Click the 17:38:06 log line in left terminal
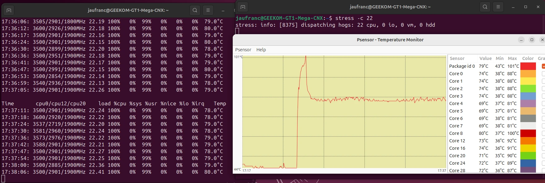The width and height of the screenshot is (545, 183). 112,172
